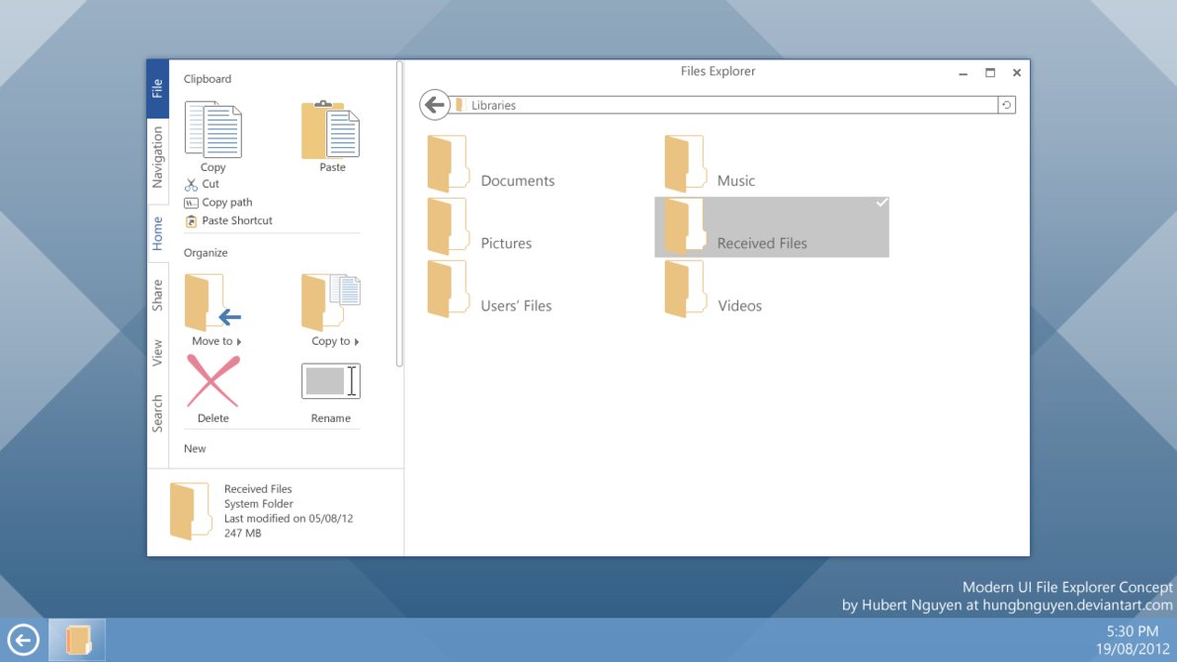Click the Documents folder name
The image size is (1177, 662).
[x=517, y=181]
